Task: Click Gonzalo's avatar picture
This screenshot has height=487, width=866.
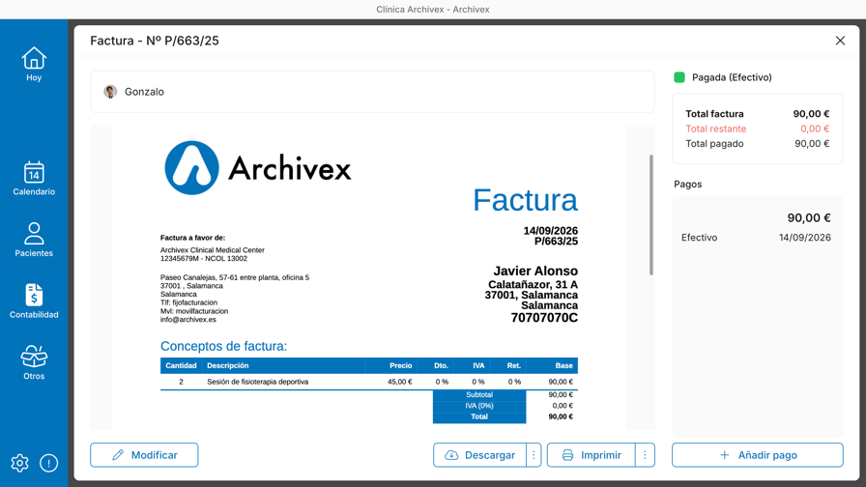Action: click(110, 92)
